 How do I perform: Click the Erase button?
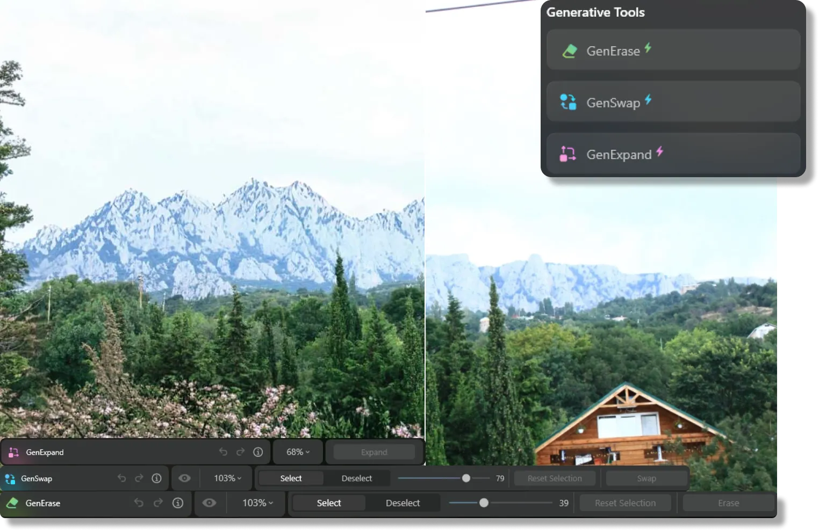click(728, 503)
